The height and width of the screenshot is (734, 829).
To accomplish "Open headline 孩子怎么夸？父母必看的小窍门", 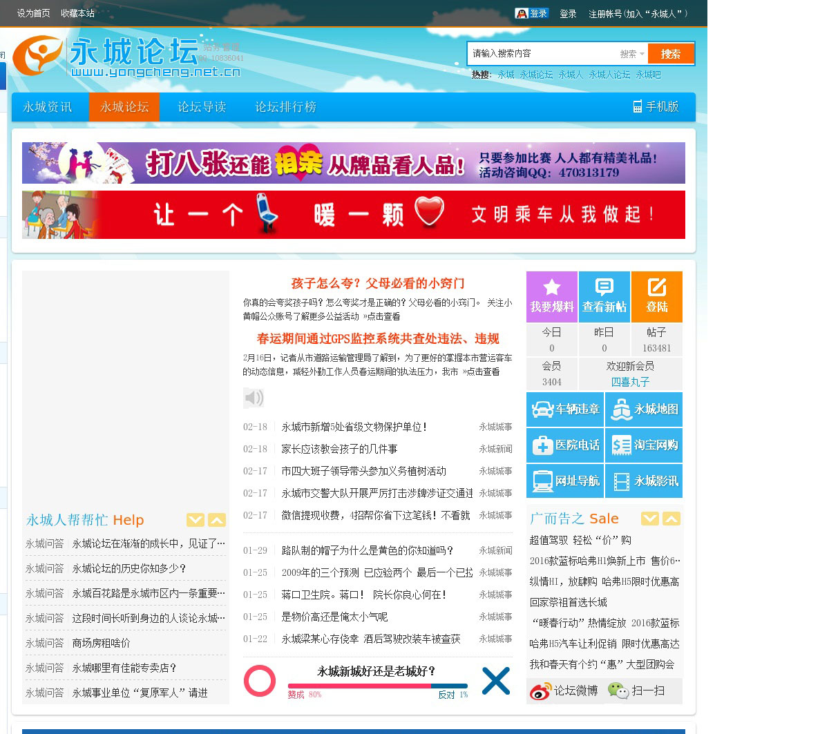I will click(377, 284).
